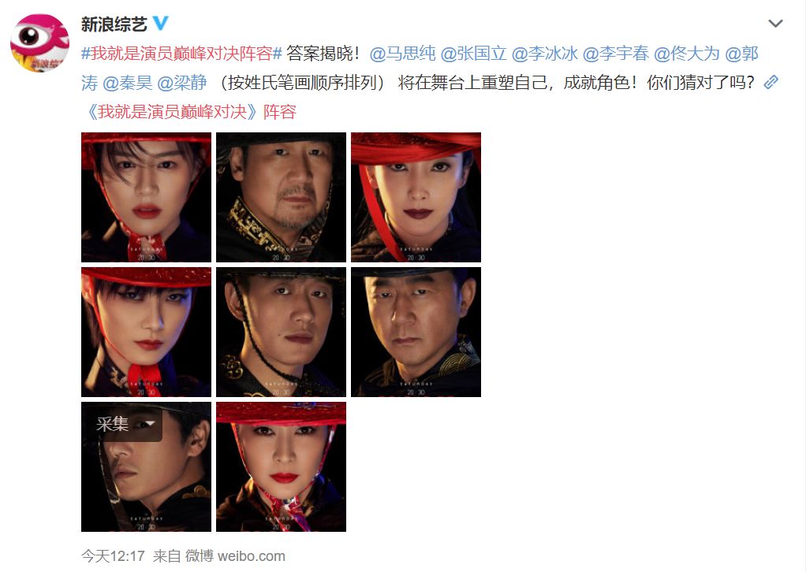Click the blue verified V badge
The width and height of the screenshot is (806, 572).
[x=161, y=23]
